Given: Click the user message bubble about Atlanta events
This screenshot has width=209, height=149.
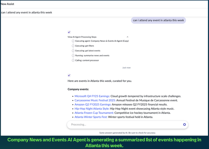Looking at the screenshot, I should 158,20.
